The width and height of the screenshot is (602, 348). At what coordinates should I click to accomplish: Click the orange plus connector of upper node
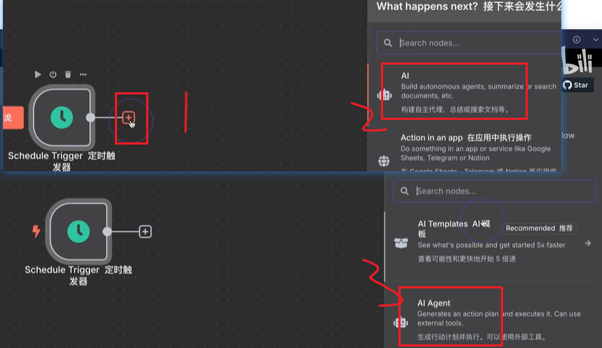(x=128, y=118)
